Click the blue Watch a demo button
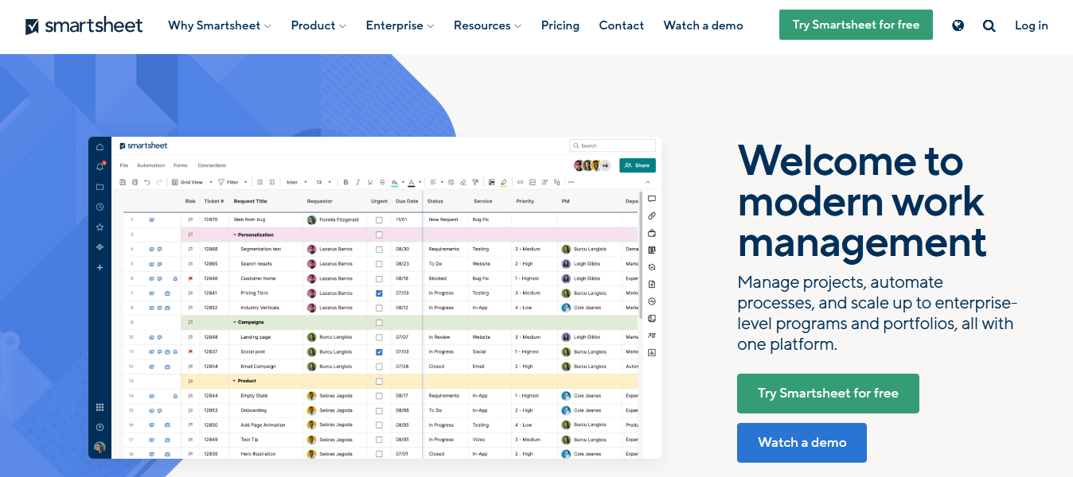The height and width of the screenshot is (477, 1073). coord(802,443)
